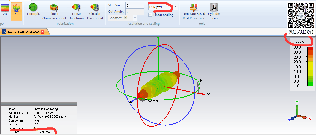
Task: Click the Abs component value
Action: (x=36, y=120)
